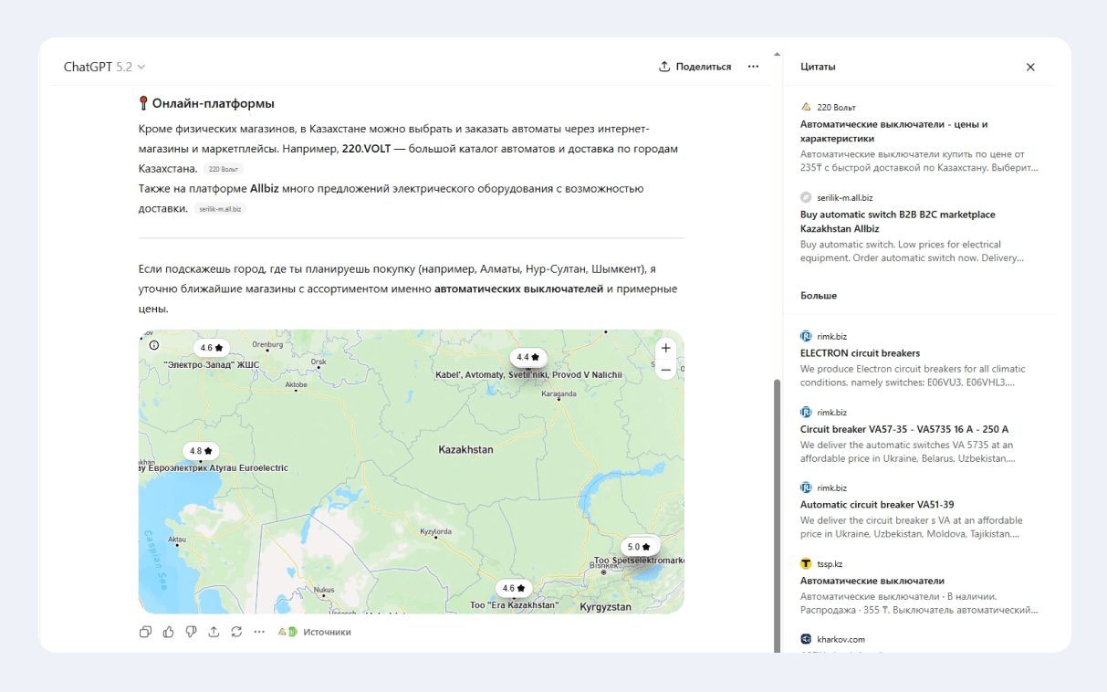Open the ELECTRON circuit breakers citation
Viewport: 1107px width, 692px height.
pyautogui.click(x=920, y=359)
